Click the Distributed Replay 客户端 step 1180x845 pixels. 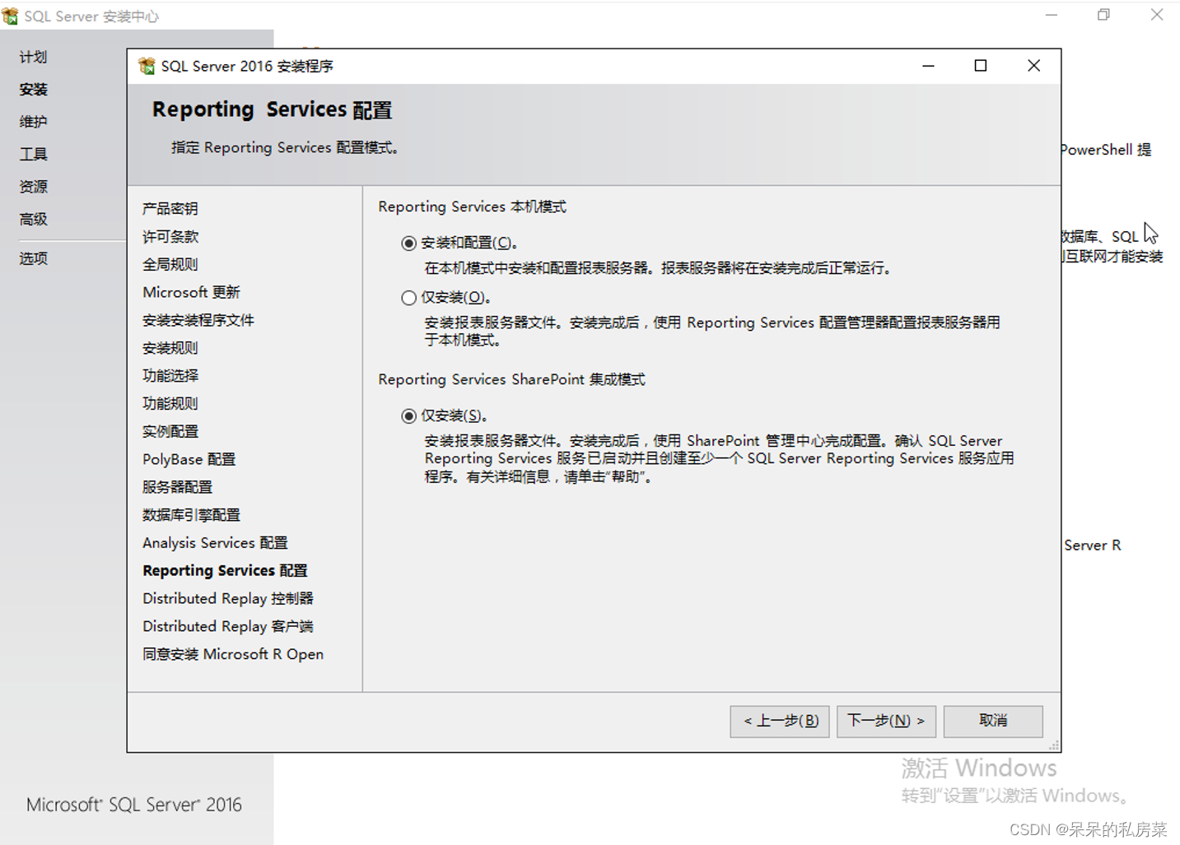coord(228,626)
